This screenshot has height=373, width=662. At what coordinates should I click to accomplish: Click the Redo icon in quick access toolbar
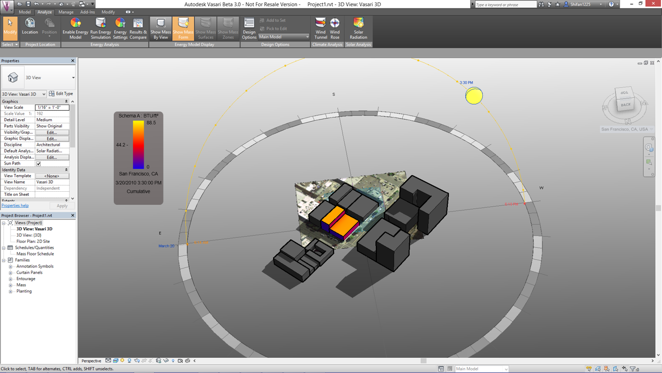[x=49, y=4]
